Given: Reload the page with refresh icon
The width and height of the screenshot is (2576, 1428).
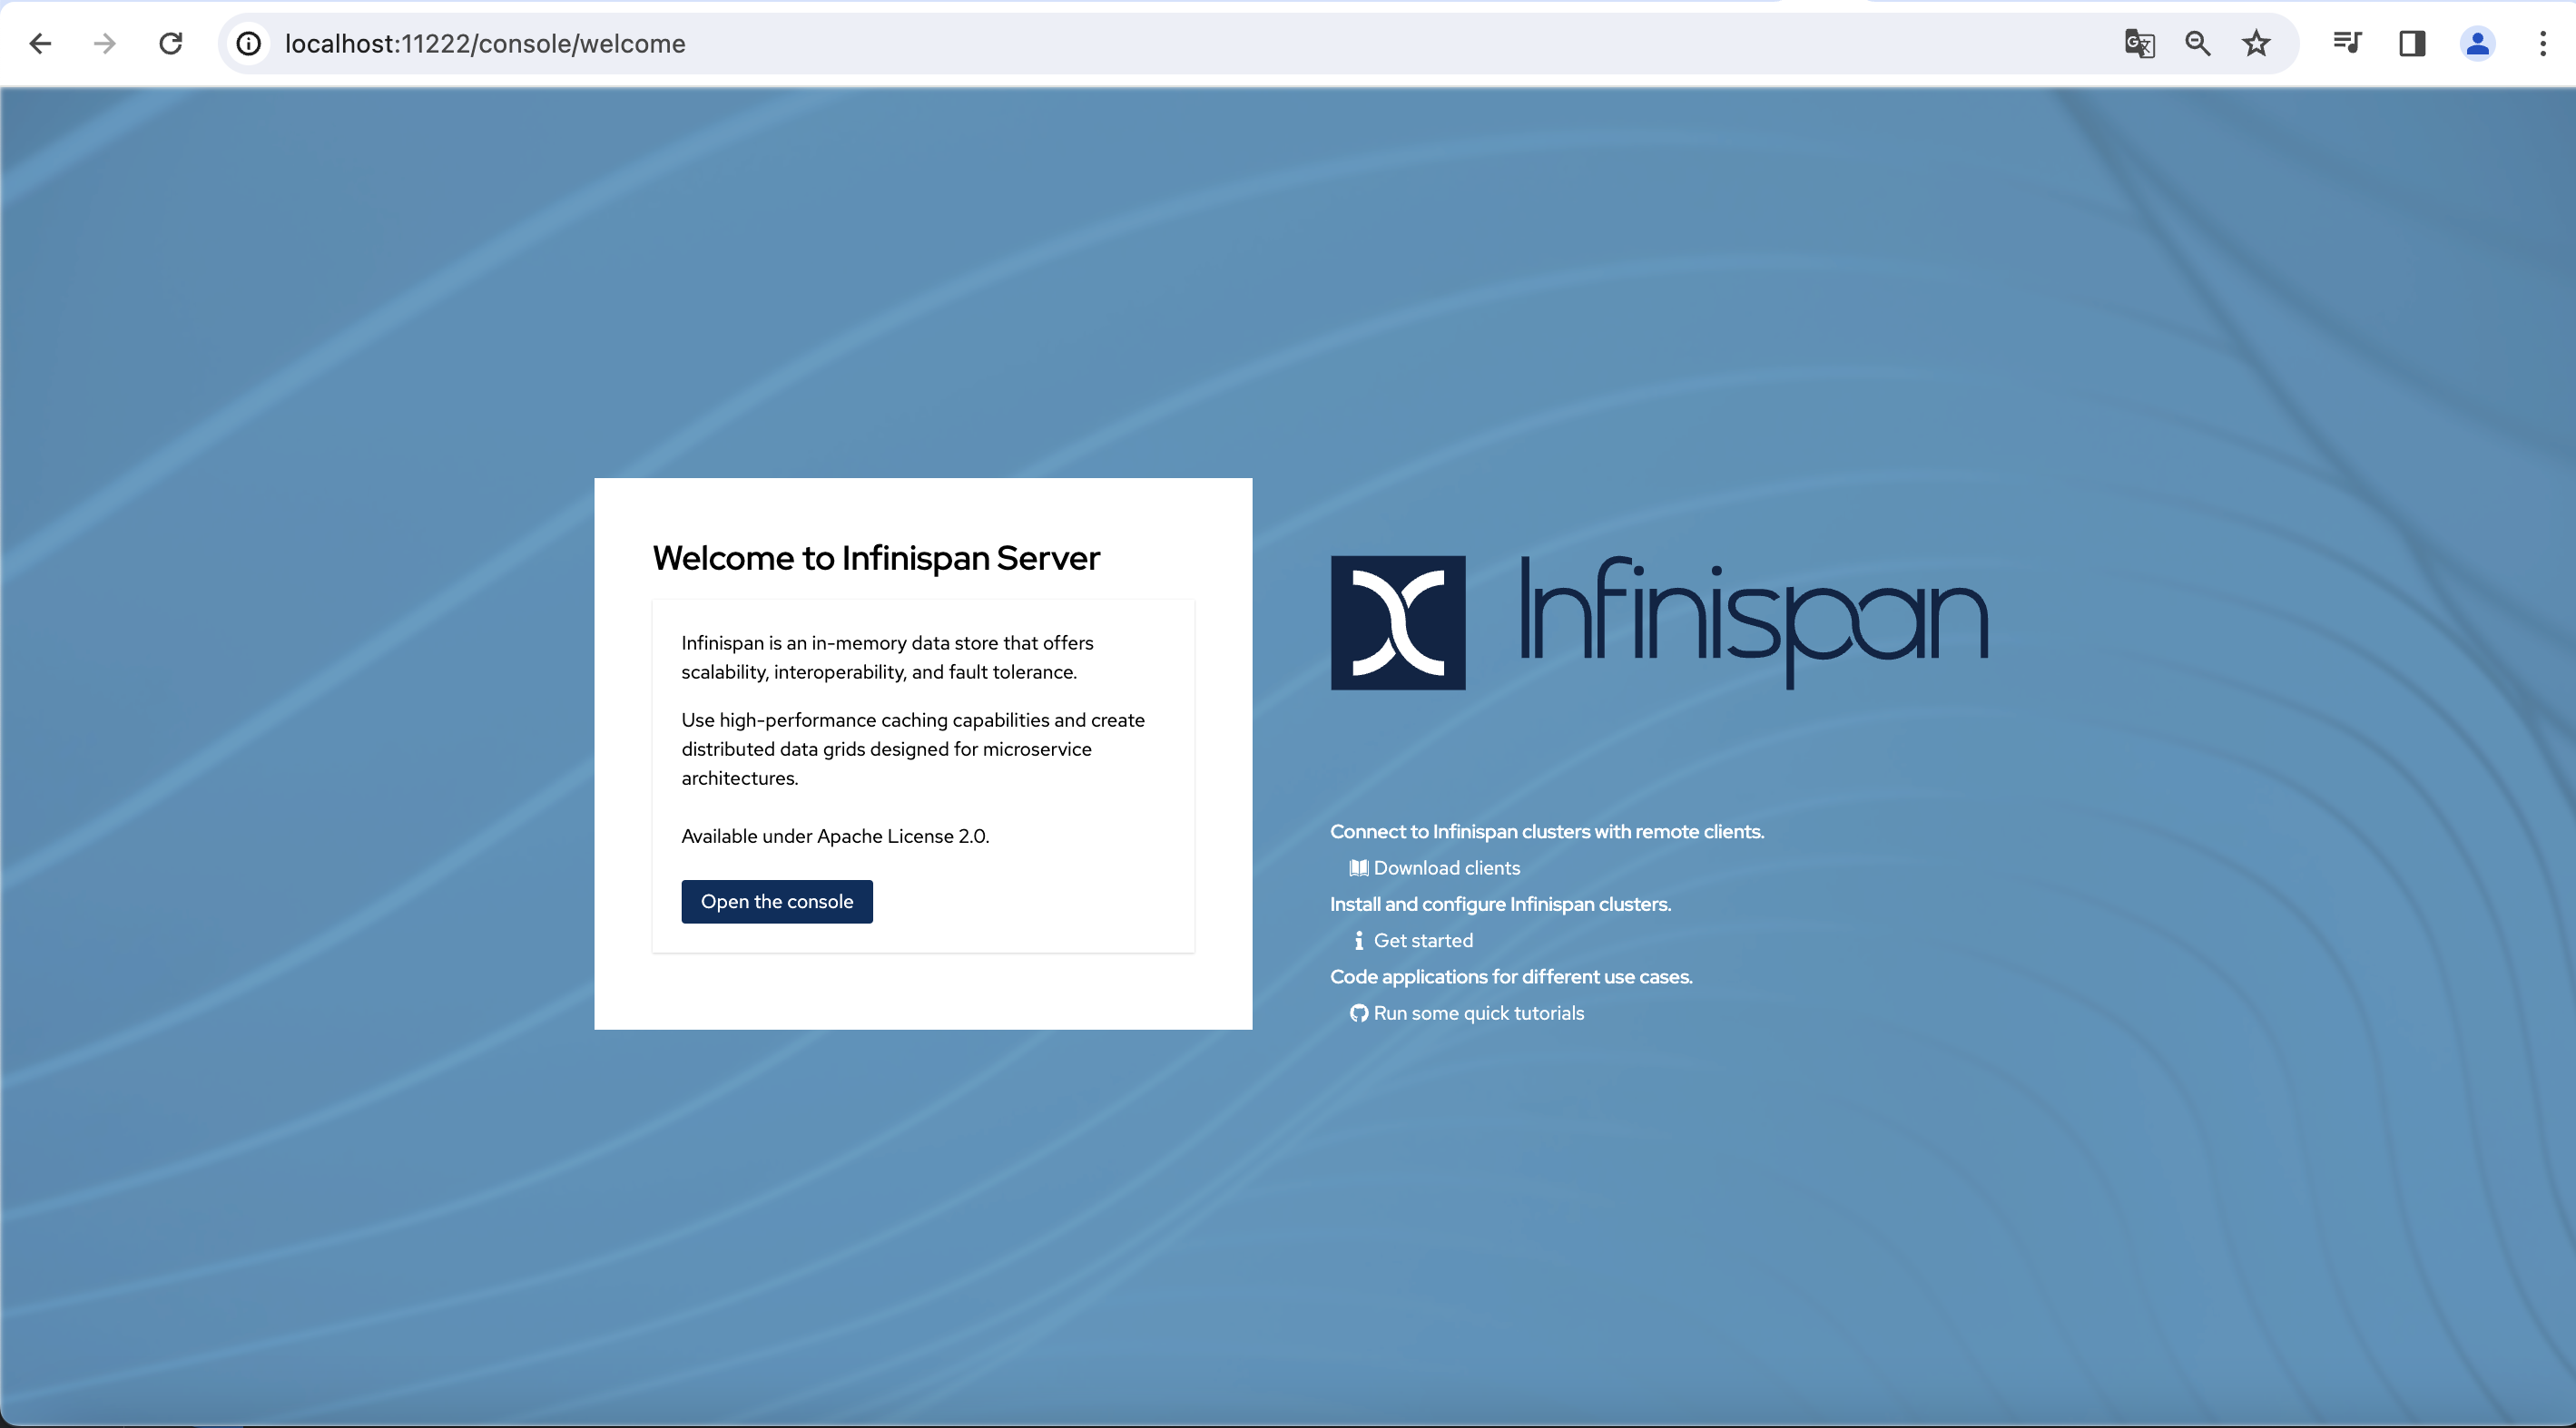Looking at the screenshot, I should point(171,44).
